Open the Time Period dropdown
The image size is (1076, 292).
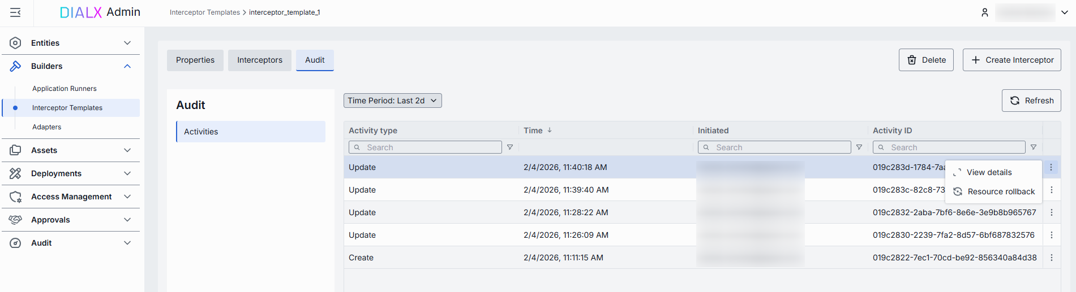pyautogui.click(x=392, y=101)
